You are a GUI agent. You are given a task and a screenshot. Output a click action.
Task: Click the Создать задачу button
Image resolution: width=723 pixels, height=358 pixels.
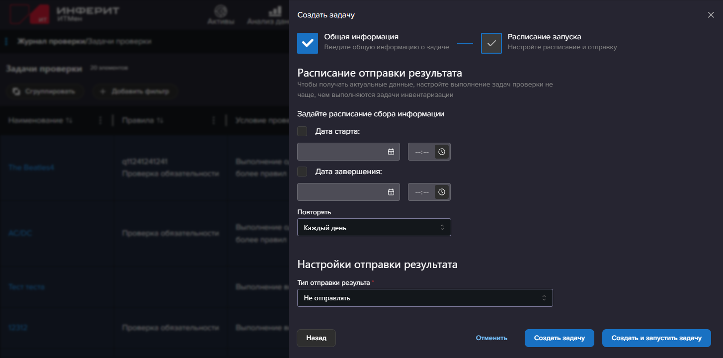point(559,338)
